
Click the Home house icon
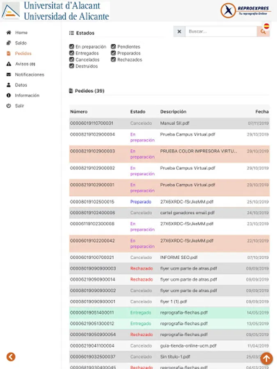[x=9, y=32]
